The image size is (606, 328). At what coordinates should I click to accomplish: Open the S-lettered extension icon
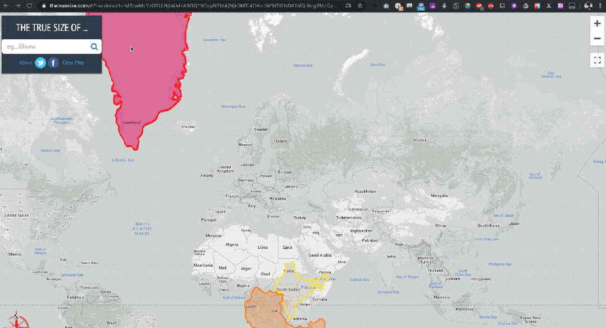click(x=456, y=6)
